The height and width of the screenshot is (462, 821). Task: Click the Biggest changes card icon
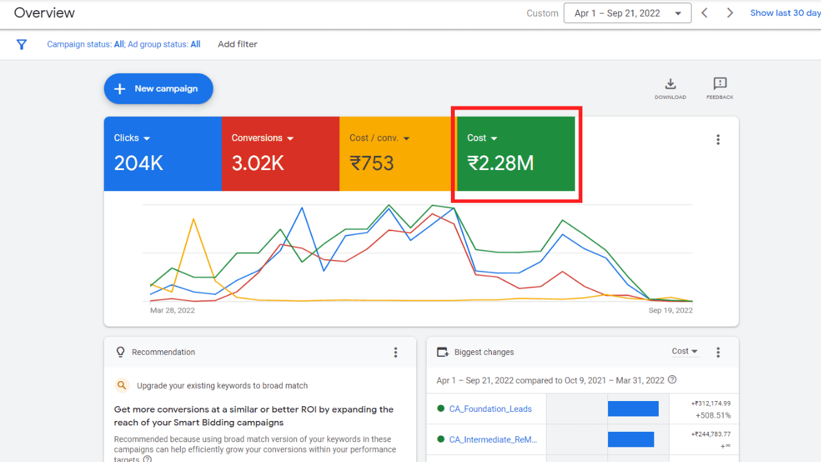click(x=443, y=352)
